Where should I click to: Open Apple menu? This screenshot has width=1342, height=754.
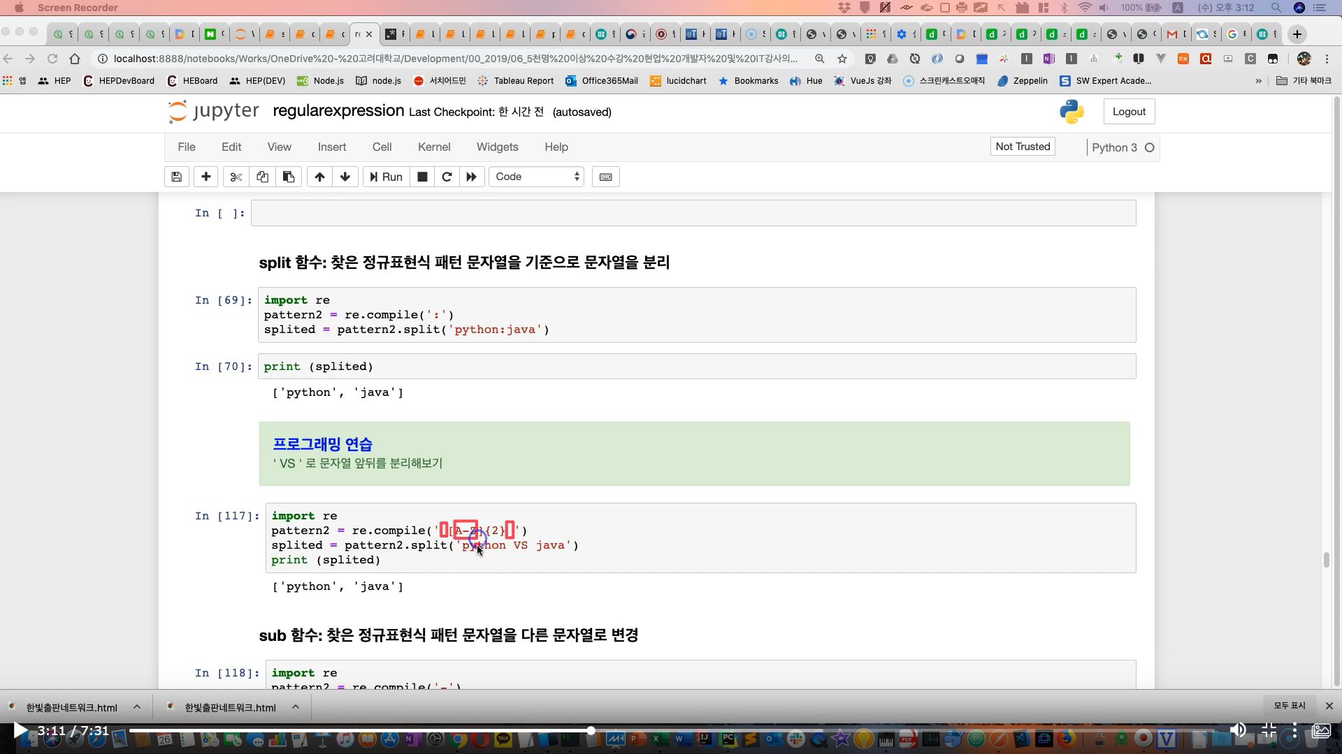(19, 8)
